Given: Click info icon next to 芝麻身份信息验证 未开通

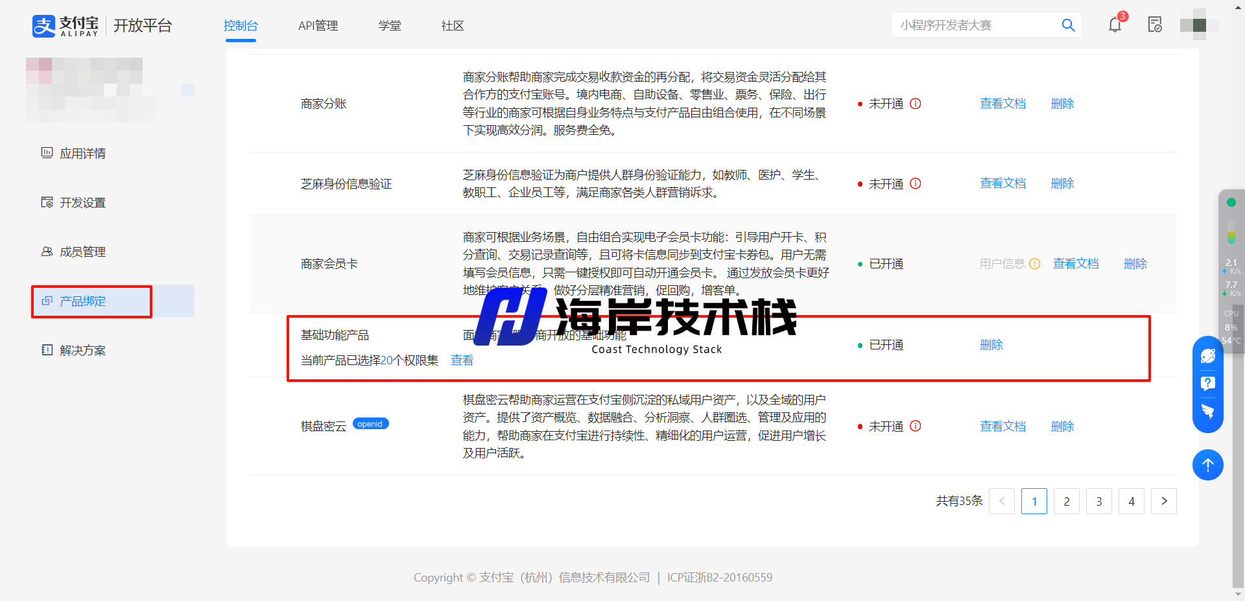Looking at the screenshot, I should pos(915,183).
